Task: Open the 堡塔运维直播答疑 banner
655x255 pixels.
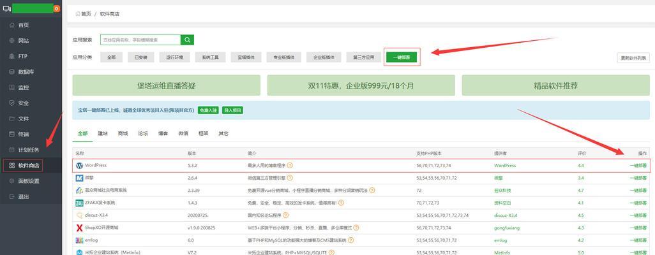Action: pyautogui.click(x=166, y=85)
